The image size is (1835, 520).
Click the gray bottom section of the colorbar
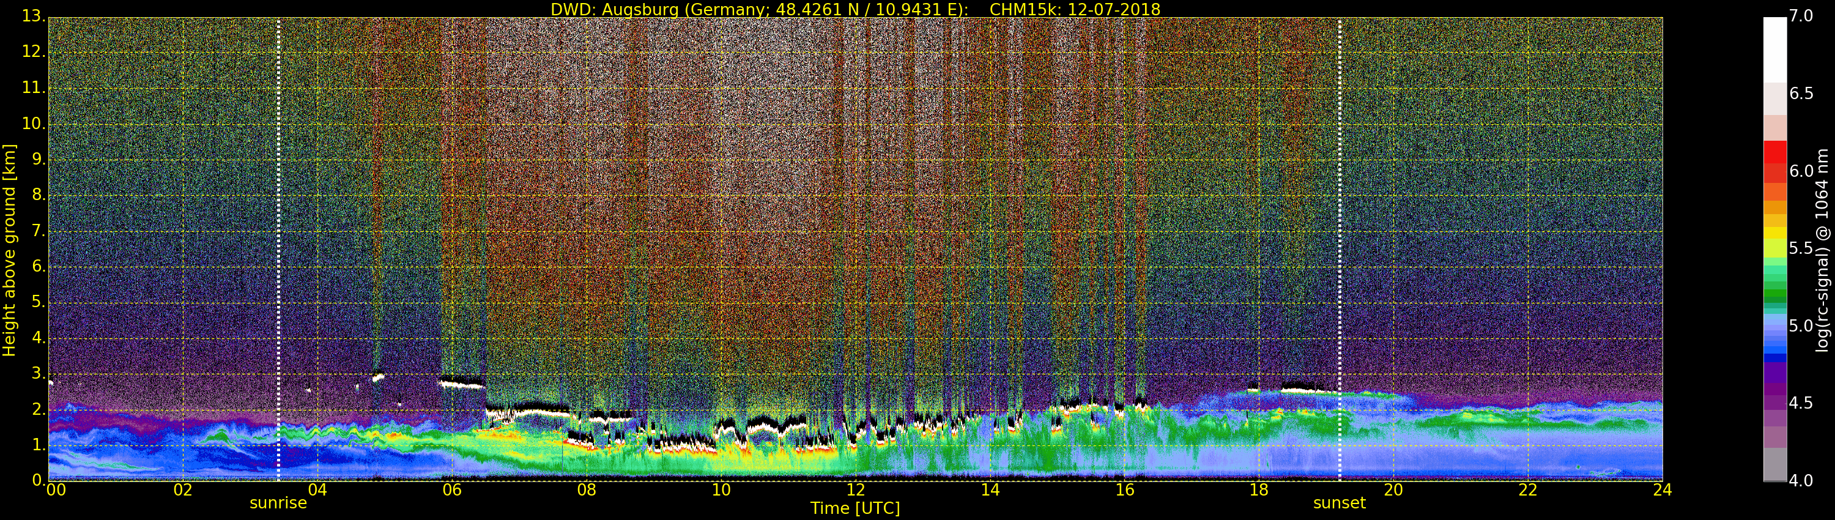[1774, 464]
